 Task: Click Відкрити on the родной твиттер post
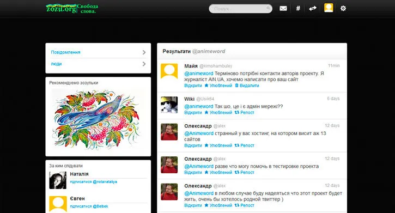click(193, 205)
